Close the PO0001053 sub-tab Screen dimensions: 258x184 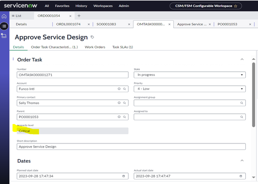click(250, 24)
